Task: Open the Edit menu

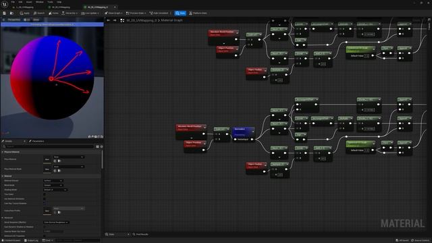Action: coord(20,2)
